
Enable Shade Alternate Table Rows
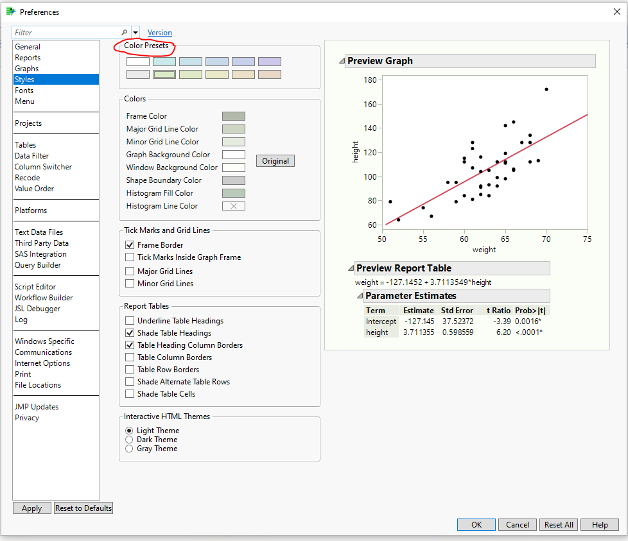coord(130,381)
